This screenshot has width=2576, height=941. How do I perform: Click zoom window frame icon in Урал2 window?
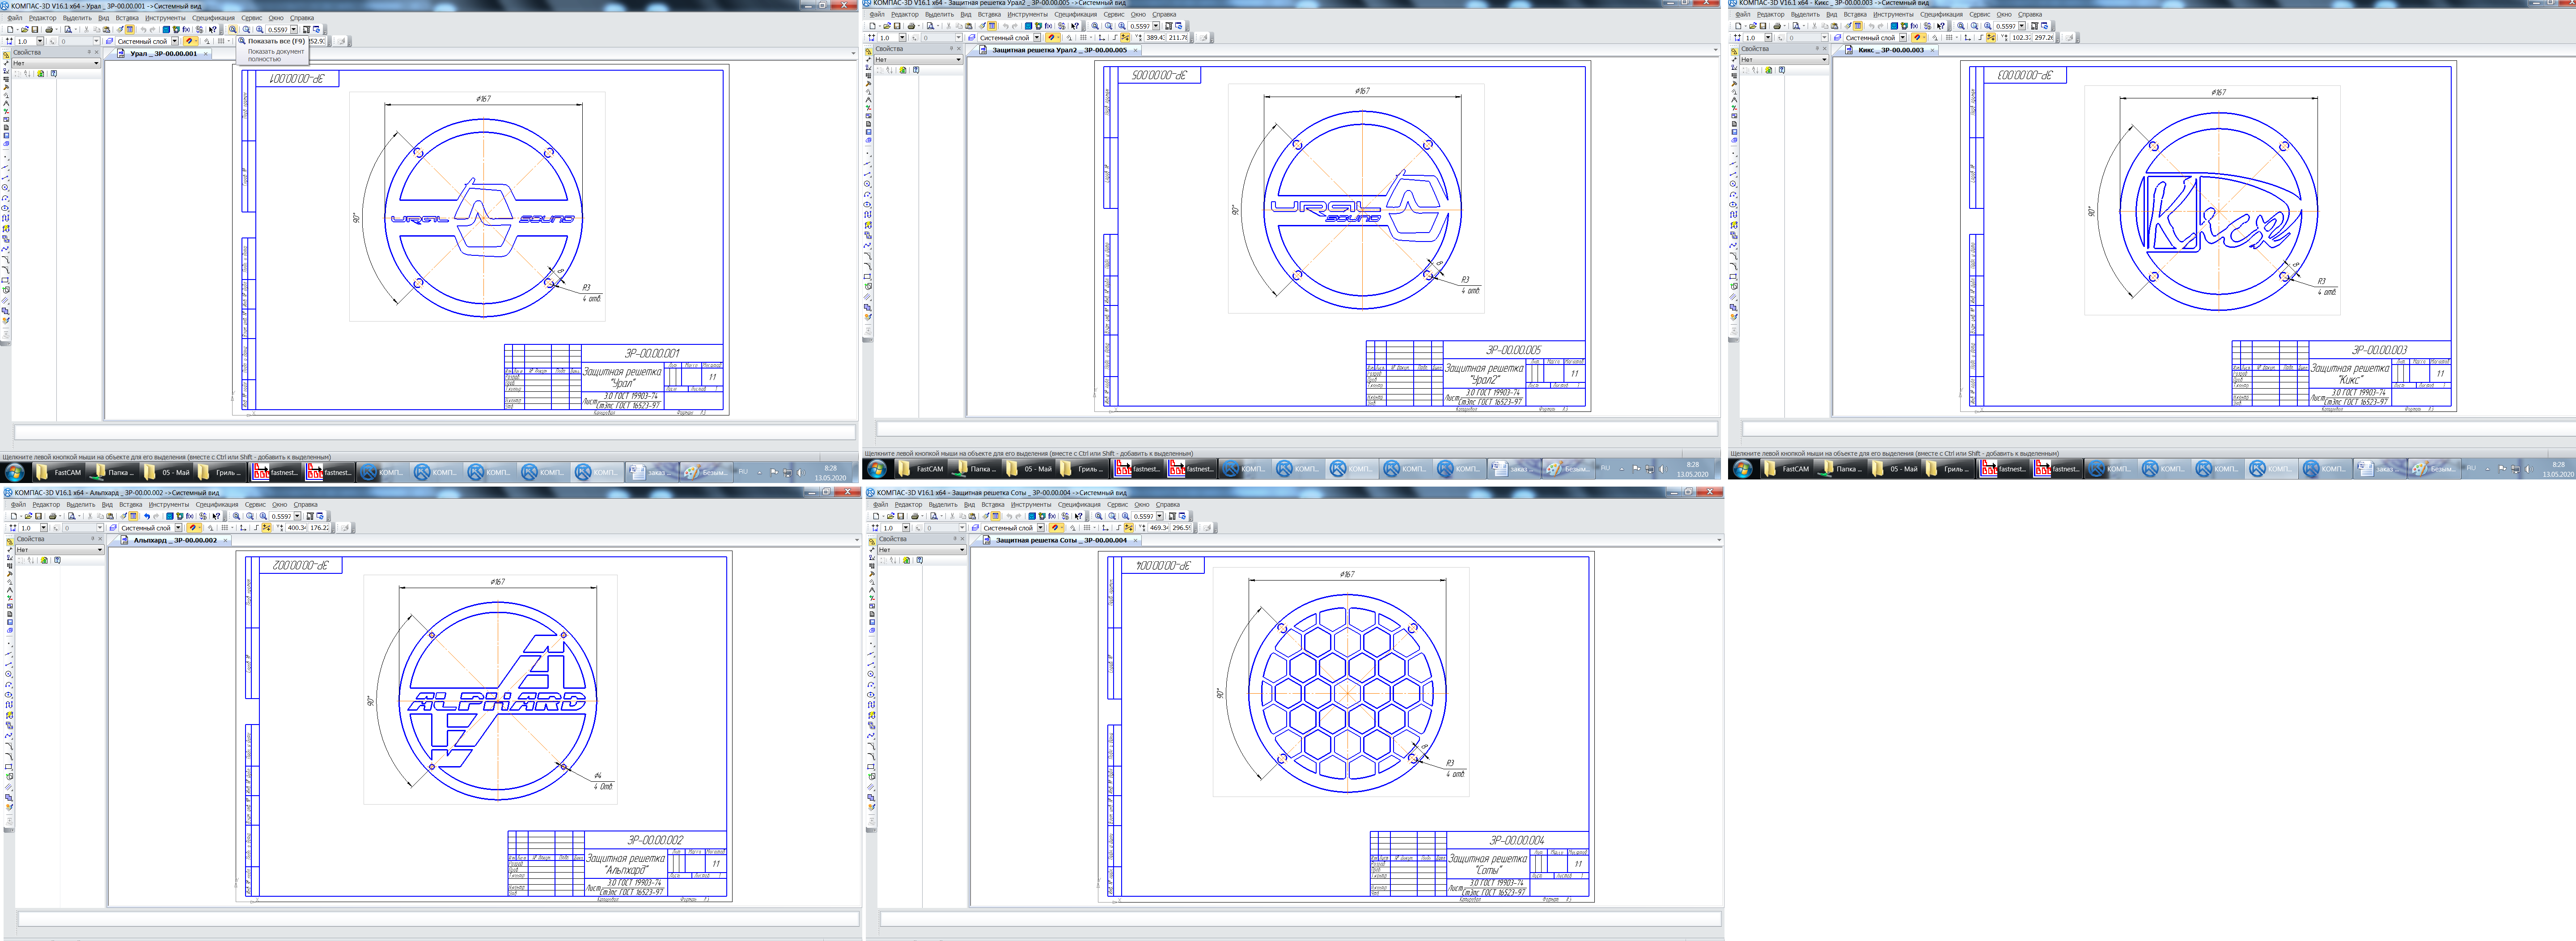[1109, 26]
